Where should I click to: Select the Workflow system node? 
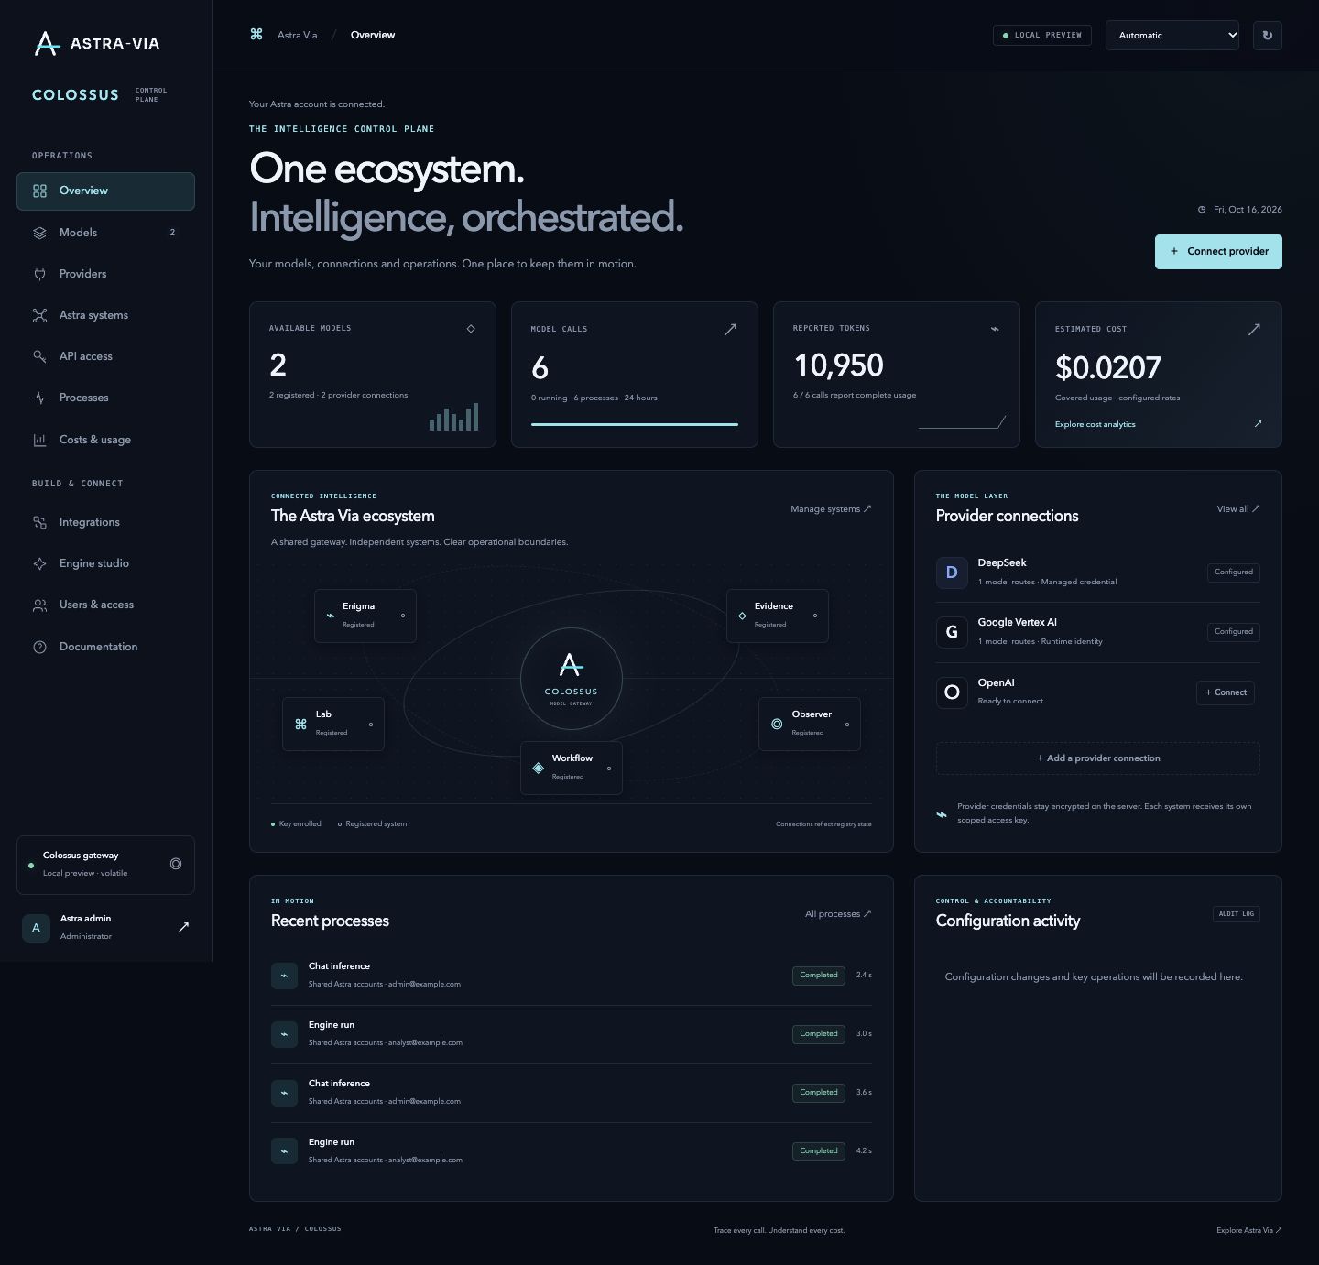pyautogui.click(x=572, y=768)
